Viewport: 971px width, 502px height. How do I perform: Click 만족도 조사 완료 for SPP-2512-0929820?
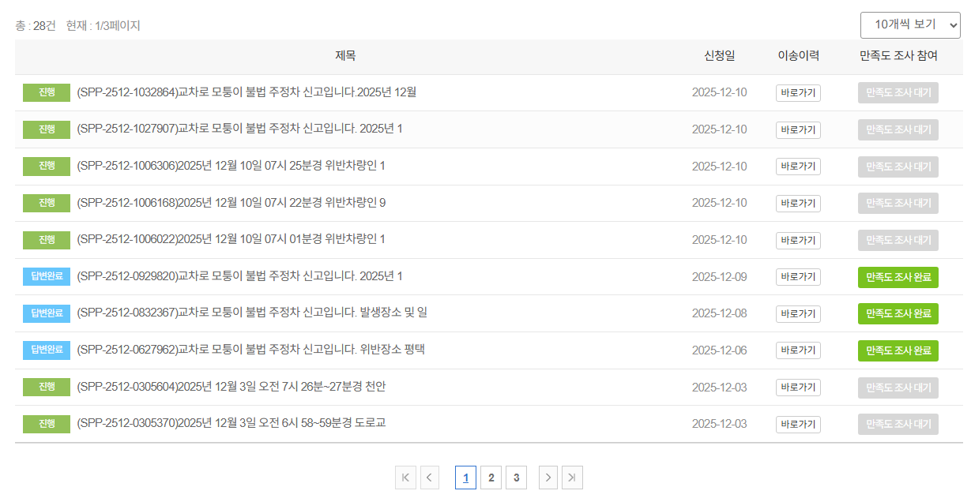(898, 276)
